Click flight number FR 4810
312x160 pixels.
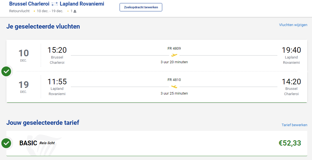(x=174, y=80)
